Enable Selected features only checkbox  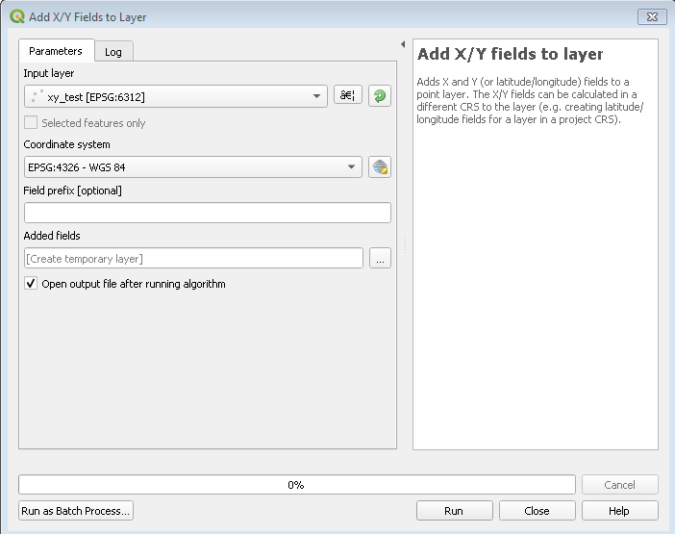32,123
